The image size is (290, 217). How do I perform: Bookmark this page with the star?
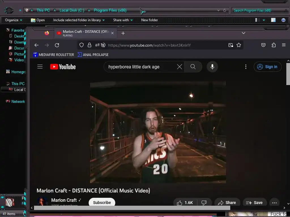click(x=239, y=45)
